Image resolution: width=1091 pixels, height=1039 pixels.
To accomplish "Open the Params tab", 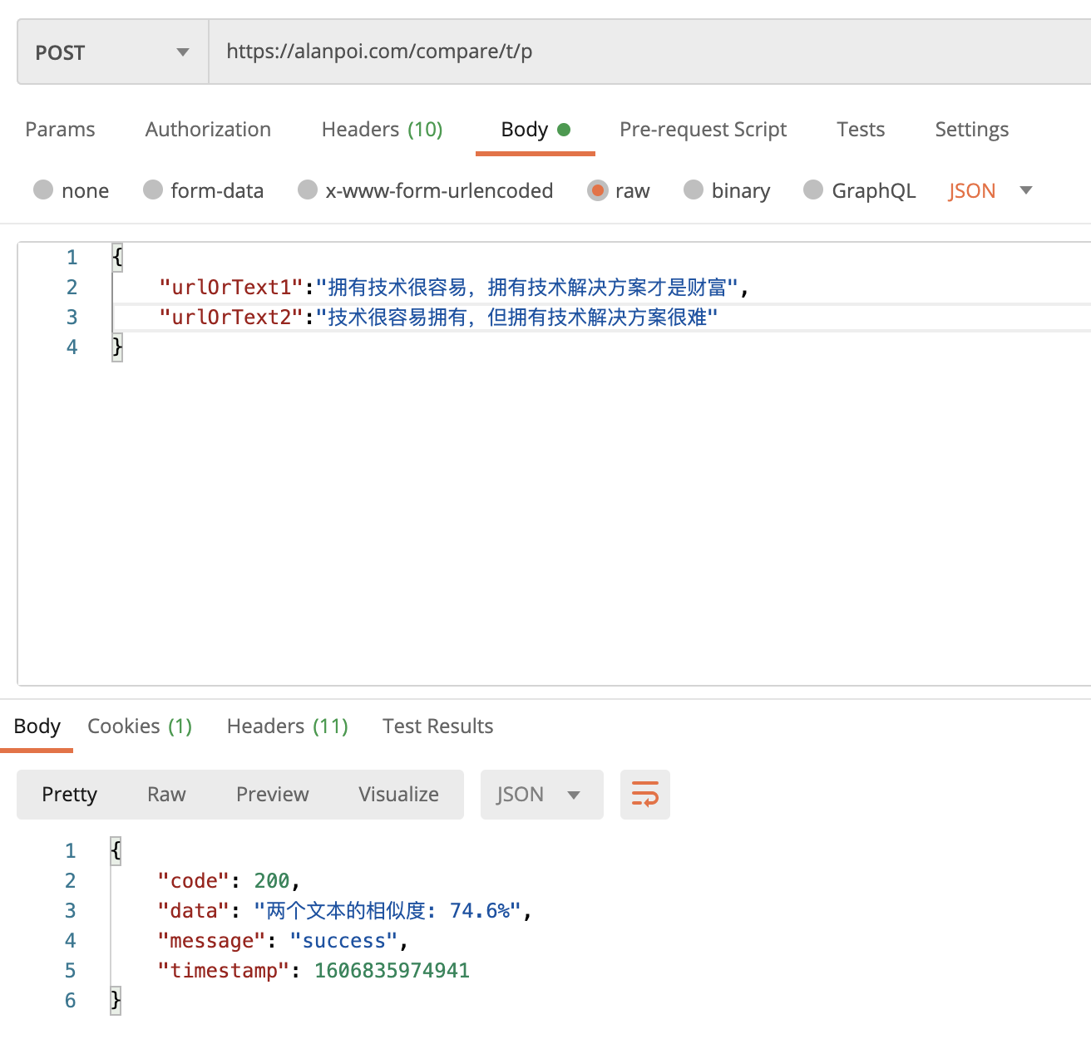I will tap(60, 130).
